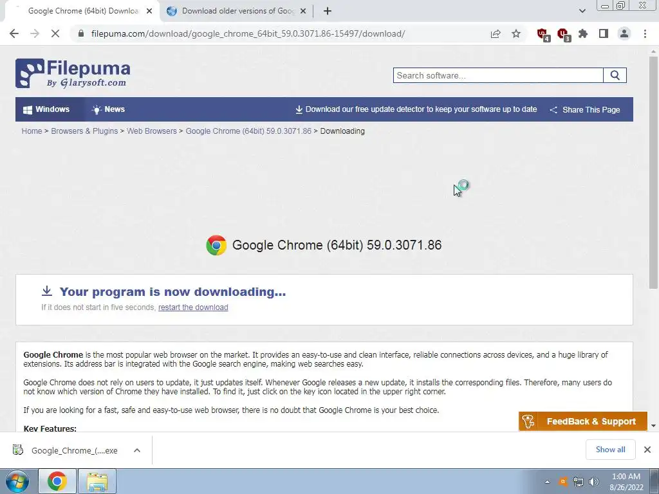The width and height of the screenshot is (659, 494).
Task: Open the Chrome profile avatar
Action: click(624, 33)
